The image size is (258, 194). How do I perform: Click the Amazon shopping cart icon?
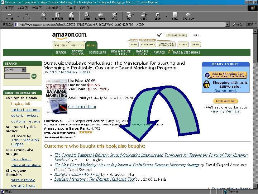click(159, 35)
